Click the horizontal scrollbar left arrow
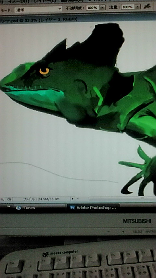Viewport: 156px width, 278px height. coord(78,199)
